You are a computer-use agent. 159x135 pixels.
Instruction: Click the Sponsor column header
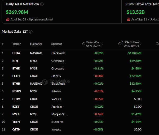point(57,44)
